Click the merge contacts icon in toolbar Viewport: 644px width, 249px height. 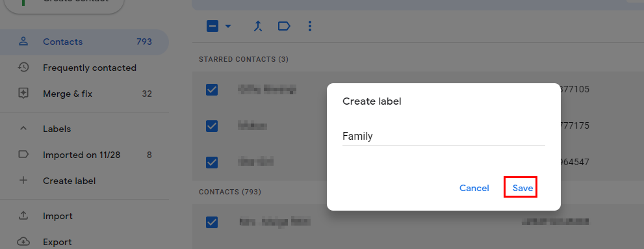click(257, 27)
